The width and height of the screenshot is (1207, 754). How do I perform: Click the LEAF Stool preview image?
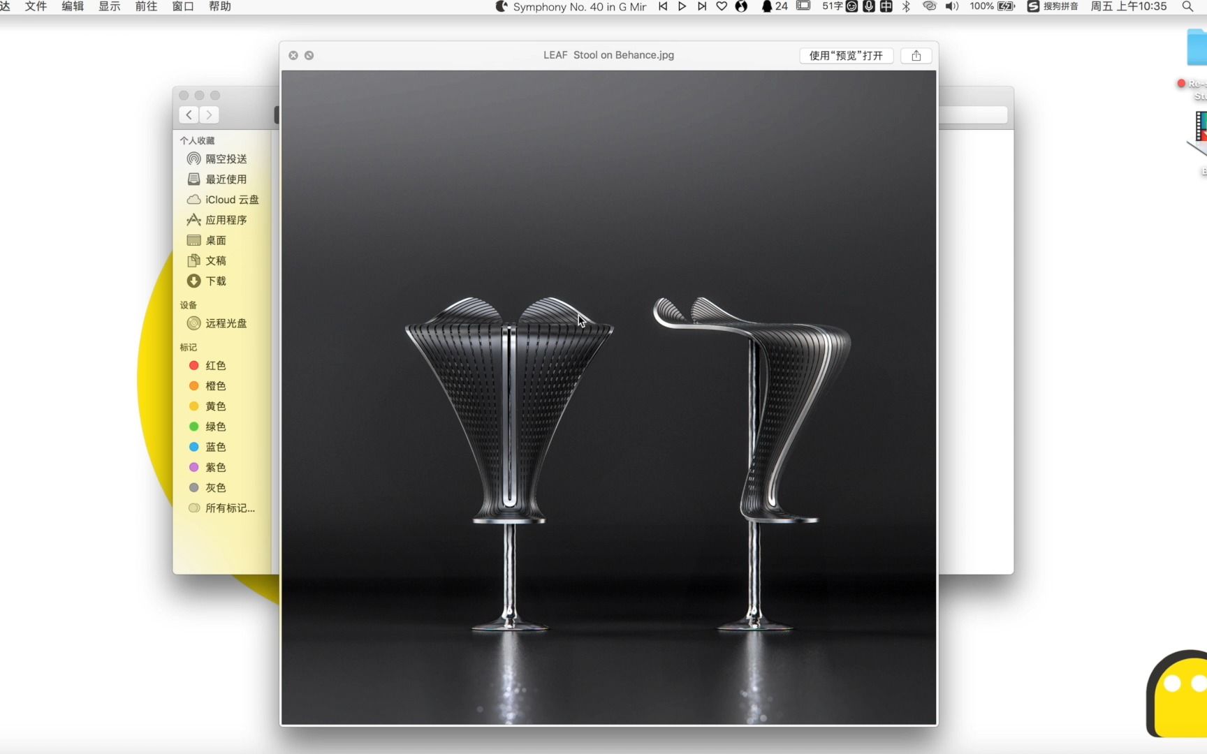click(608, 397)
